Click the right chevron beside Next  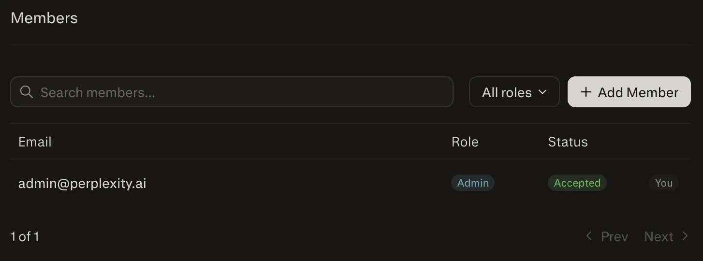point(685,236)
